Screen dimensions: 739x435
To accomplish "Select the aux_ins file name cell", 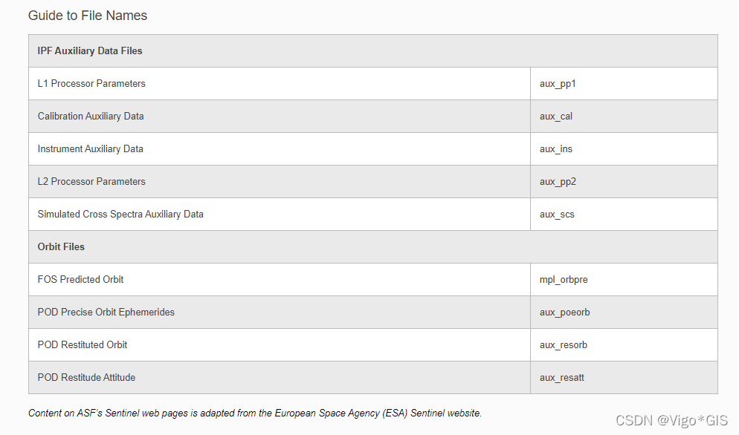I will coord(624,148).
